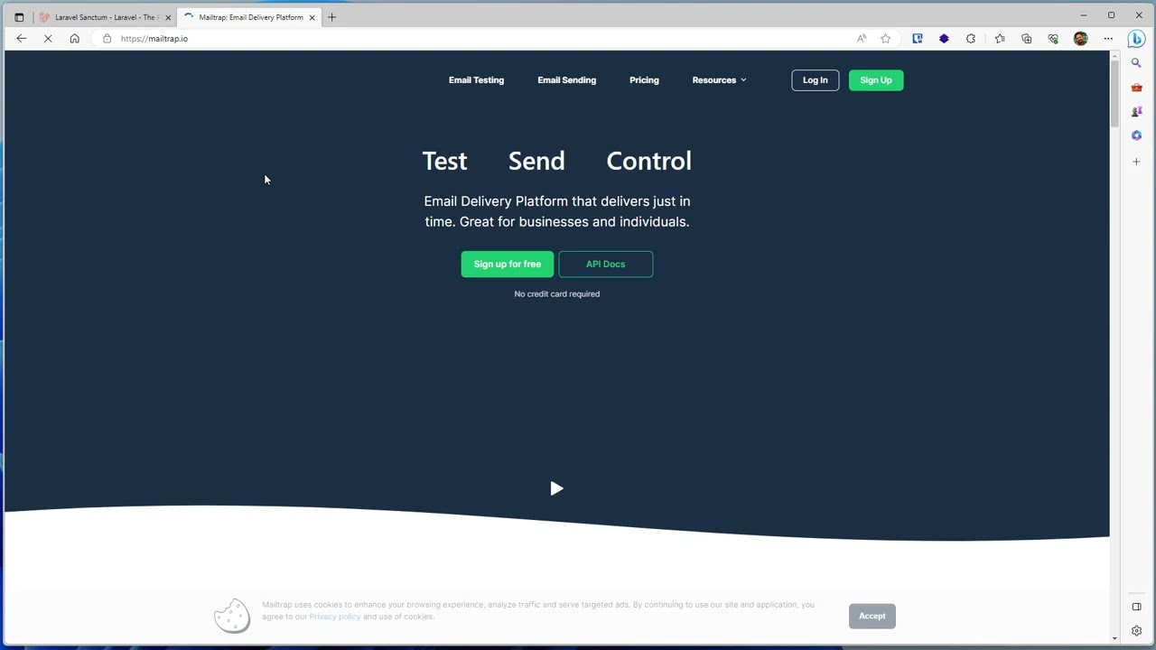This screenshot has width=1156, height=650.
Task: View site information lock icon
Action: click(x=107, y=39)
